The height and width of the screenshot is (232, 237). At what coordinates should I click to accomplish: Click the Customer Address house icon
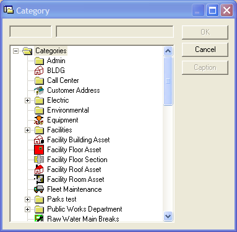[x=39, y=90]
